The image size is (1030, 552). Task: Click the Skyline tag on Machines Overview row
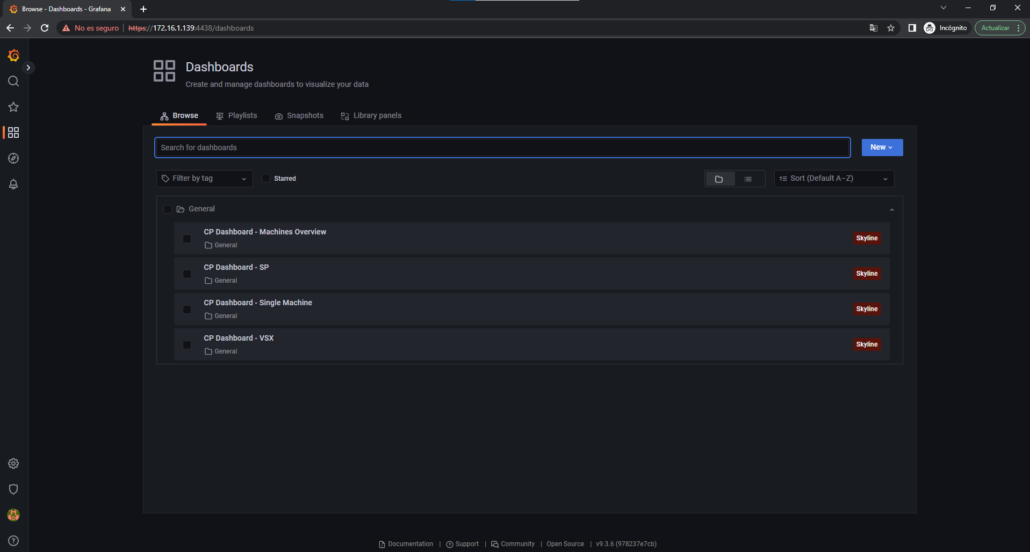pos(867,238)
